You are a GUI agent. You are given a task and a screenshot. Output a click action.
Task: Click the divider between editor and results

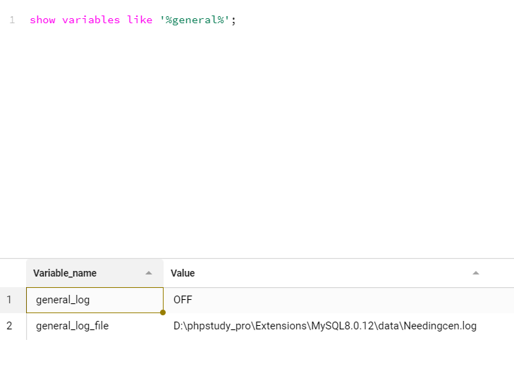(x=257, y=258)
